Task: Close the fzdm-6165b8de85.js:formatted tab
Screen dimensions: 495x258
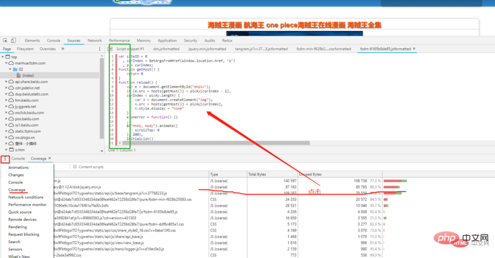Action: coord(414,48)
